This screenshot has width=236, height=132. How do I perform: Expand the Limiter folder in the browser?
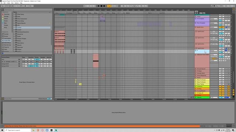coord(14,27)
